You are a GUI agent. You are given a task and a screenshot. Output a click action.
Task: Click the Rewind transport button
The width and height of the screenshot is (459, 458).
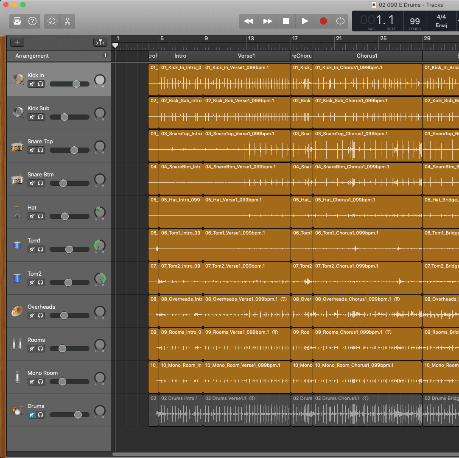tap(249, 21)
